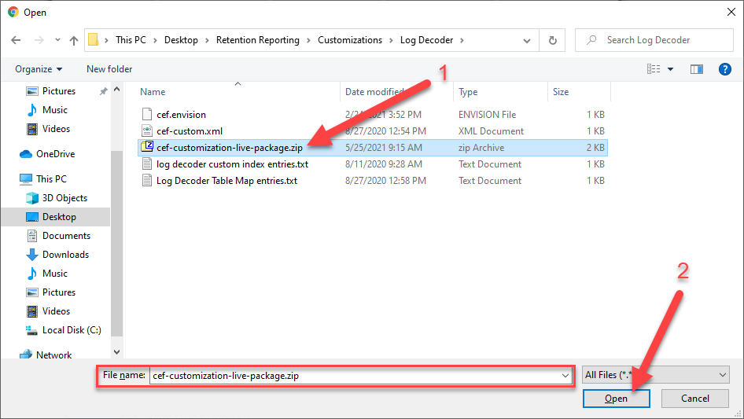Viewport: 744px width, 419px height.
Task: Expand the view options dropdown arrow
Action: point(671,69)
